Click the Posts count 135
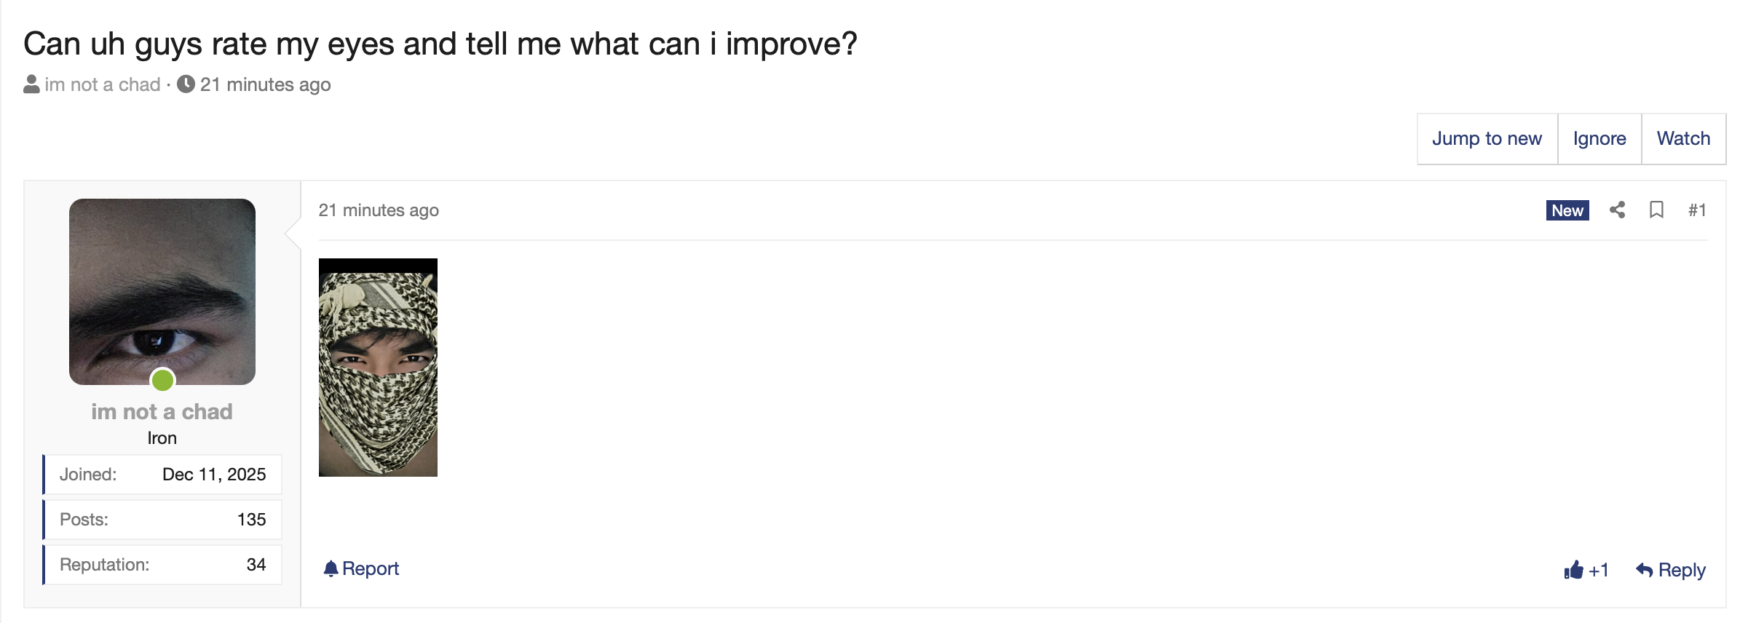This screenshot has height=623, width=1740. coord(251,520)
